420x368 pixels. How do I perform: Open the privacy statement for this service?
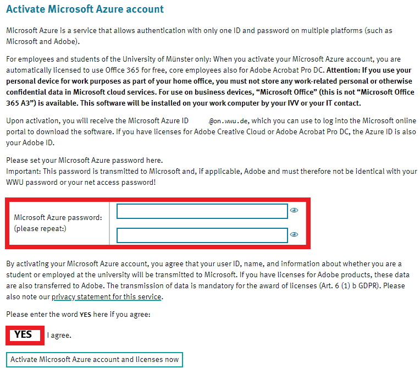[x=106, y=297]
